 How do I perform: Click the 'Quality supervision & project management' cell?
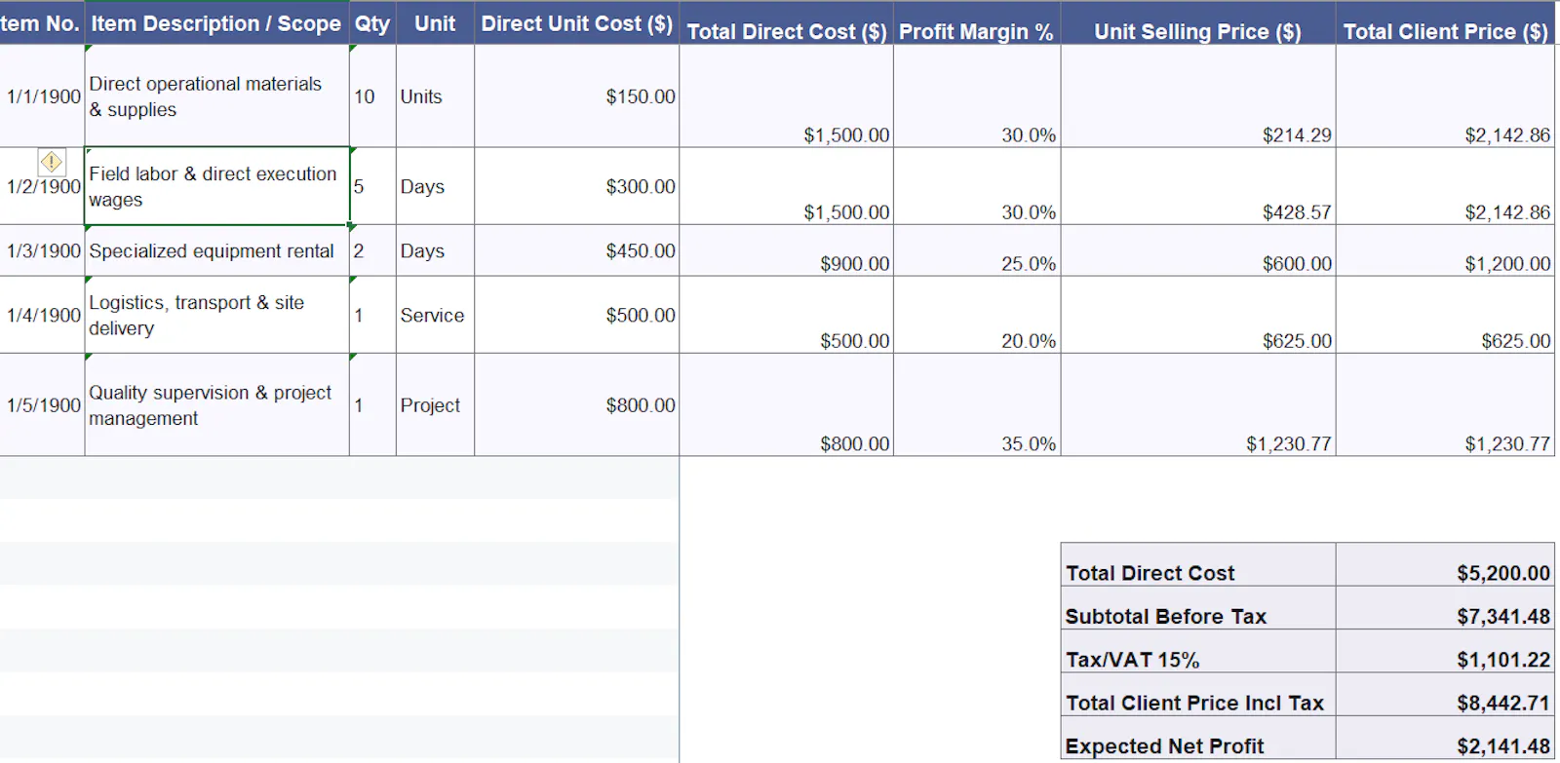pyautogui.click(x=216, y=404)
